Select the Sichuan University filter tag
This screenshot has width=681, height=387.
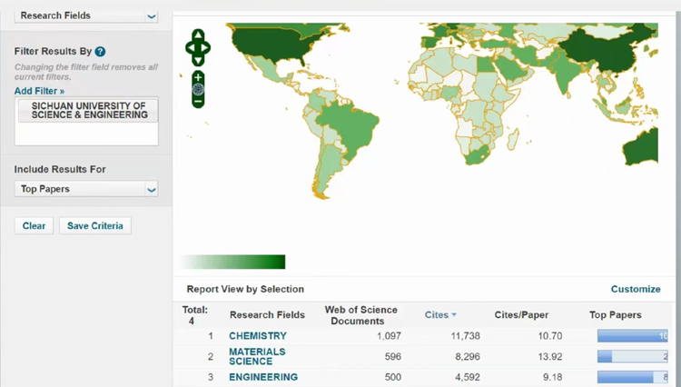(x=88, y=111)
